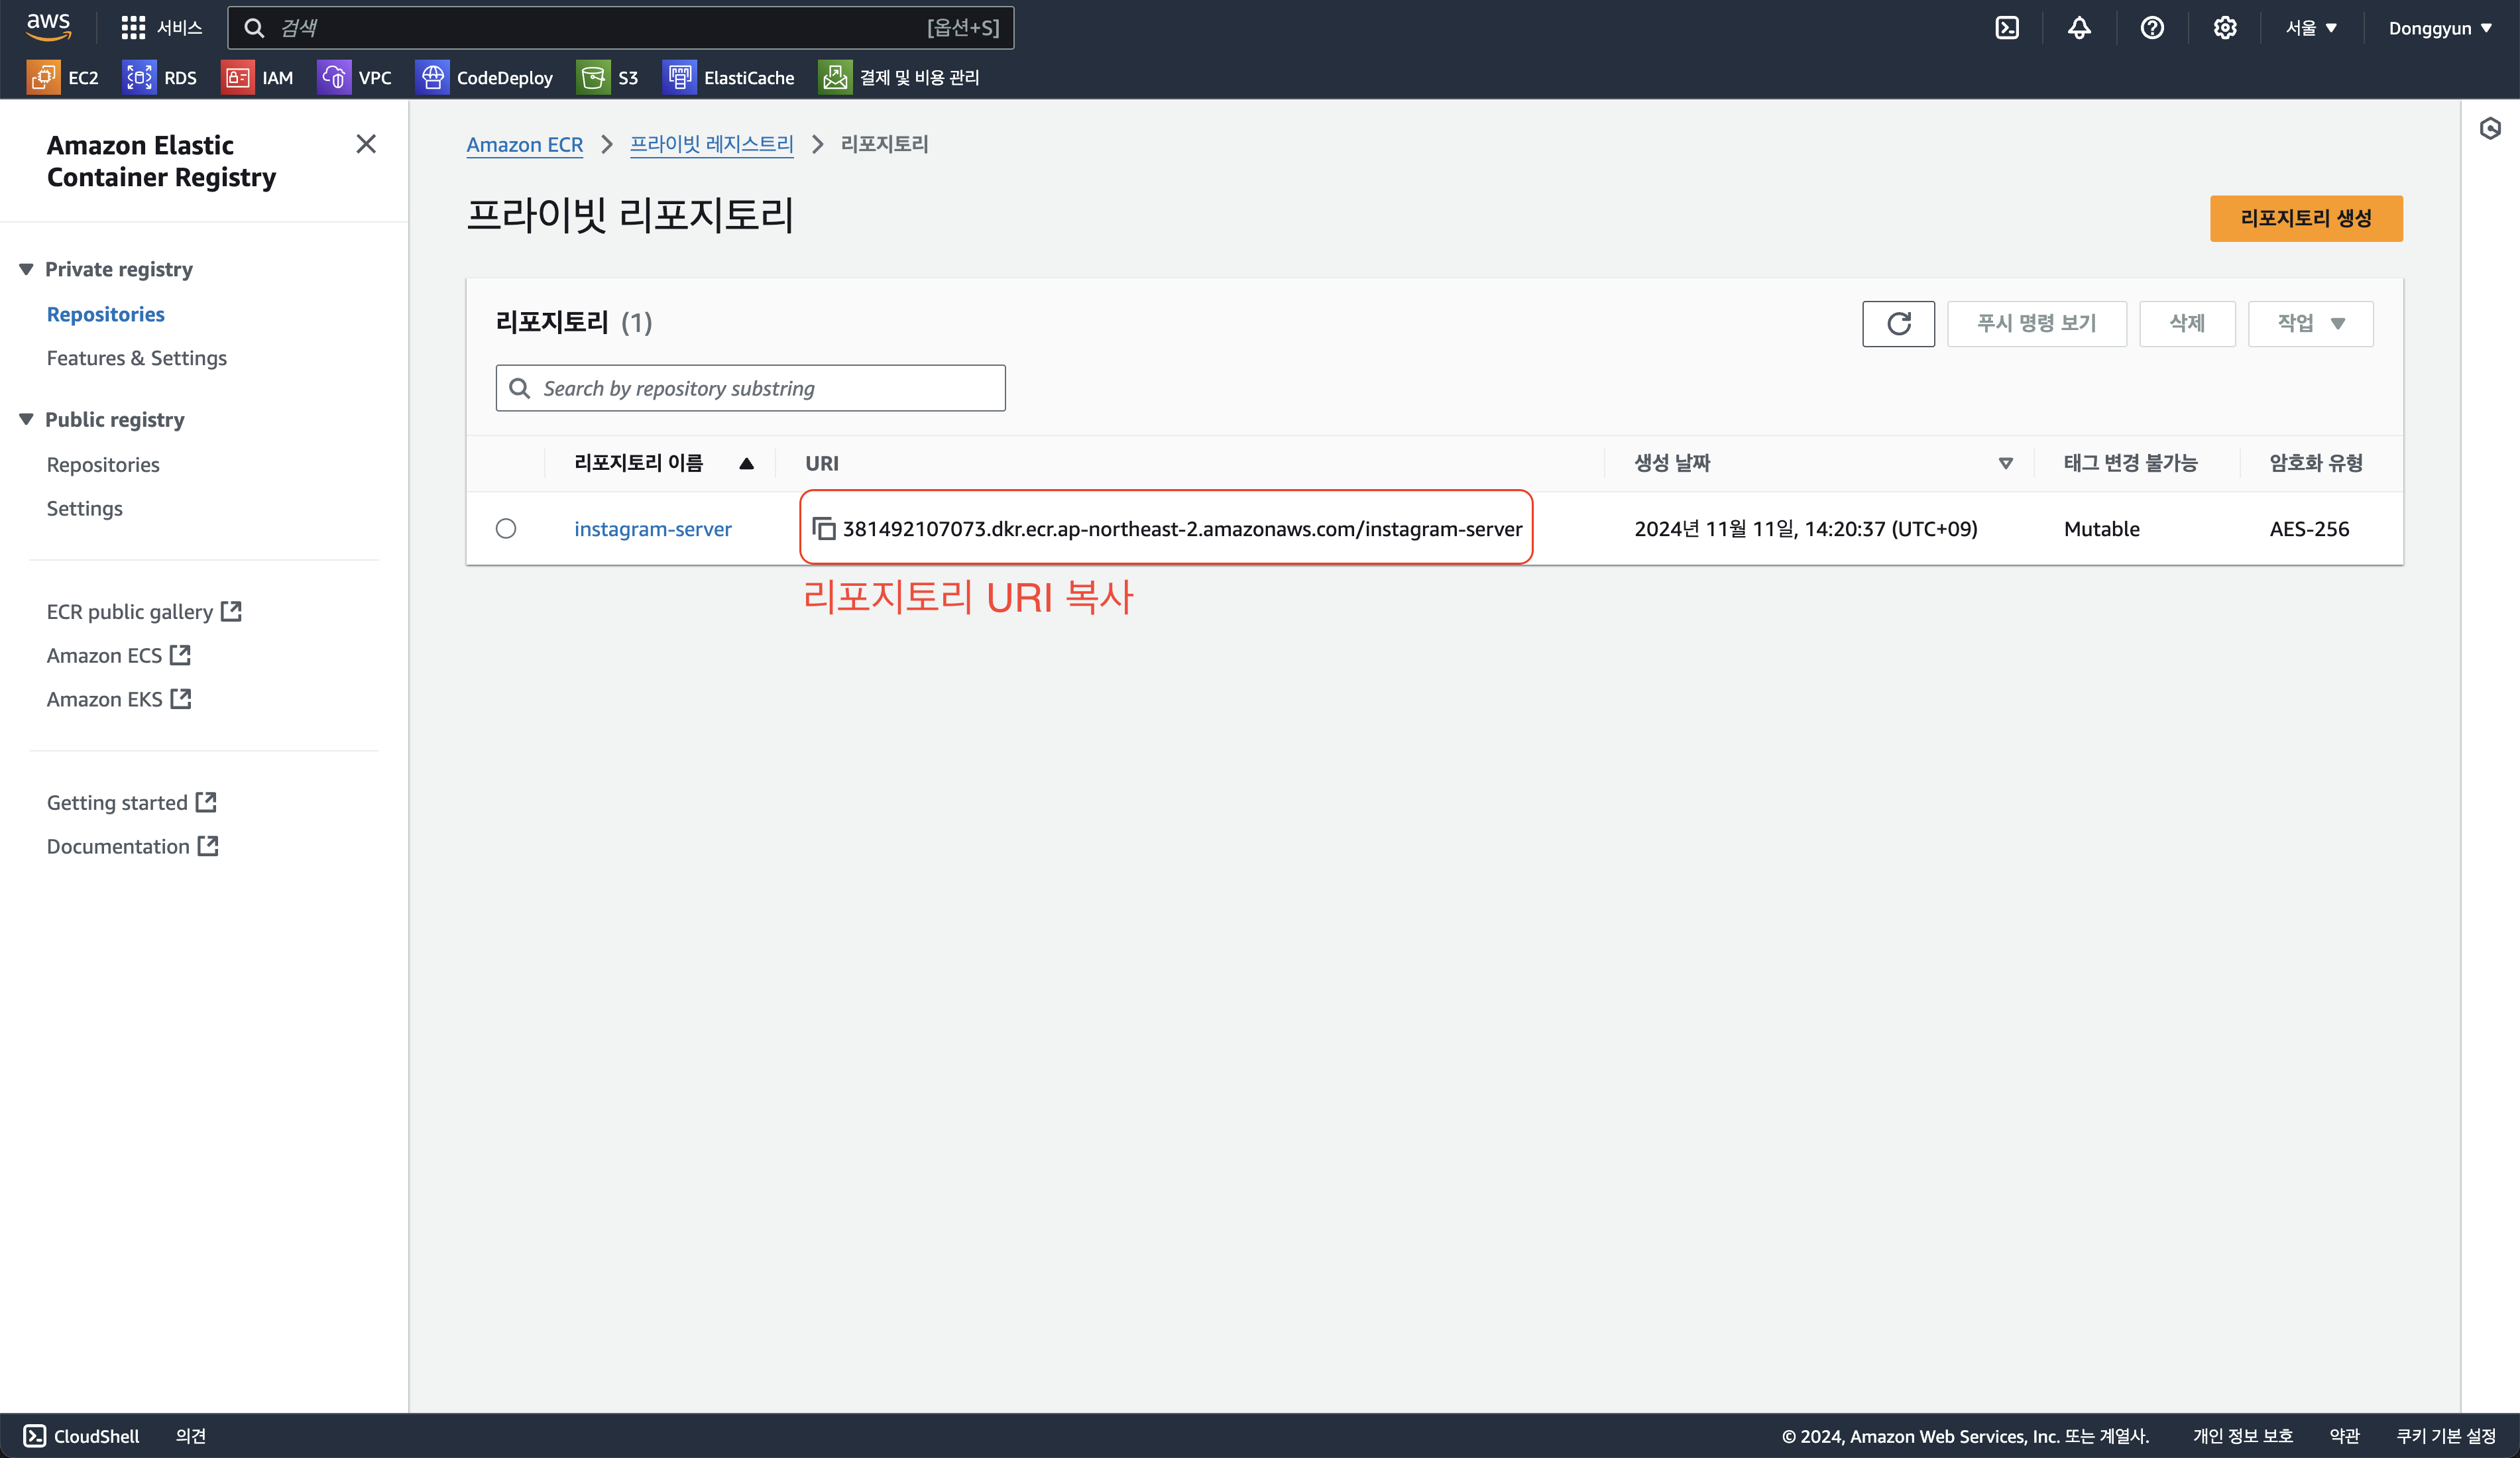Open Public registry Repositories menu item
The image size is (2520, 1458).
coord(103,464)
